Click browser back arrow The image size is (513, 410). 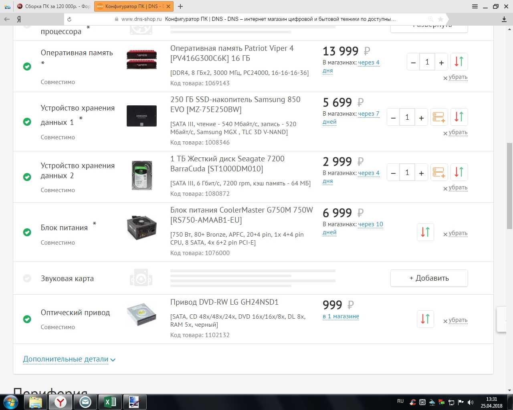[x=7, y=19]
